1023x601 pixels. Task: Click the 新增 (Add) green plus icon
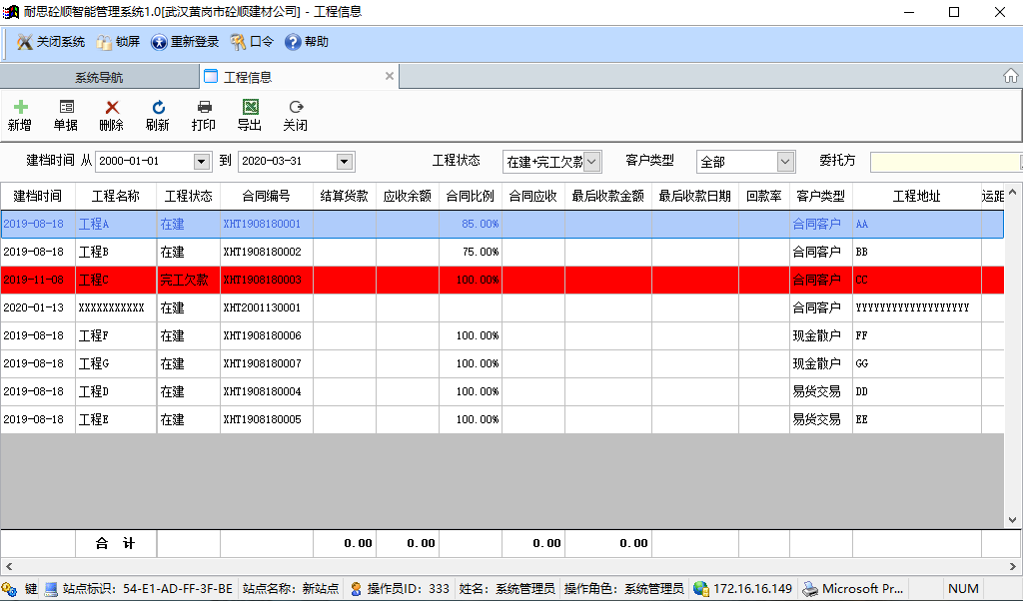[x=20, y=108]
